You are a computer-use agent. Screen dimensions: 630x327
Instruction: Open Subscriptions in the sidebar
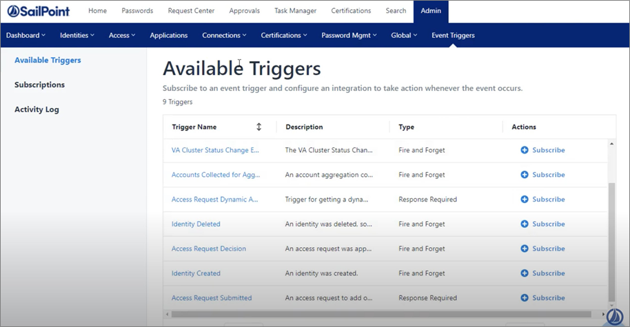click(39, 85)
